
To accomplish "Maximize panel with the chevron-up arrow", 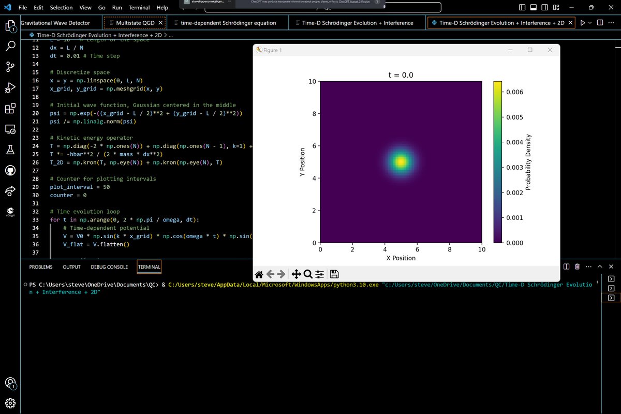I will click(x=599, y=267).
